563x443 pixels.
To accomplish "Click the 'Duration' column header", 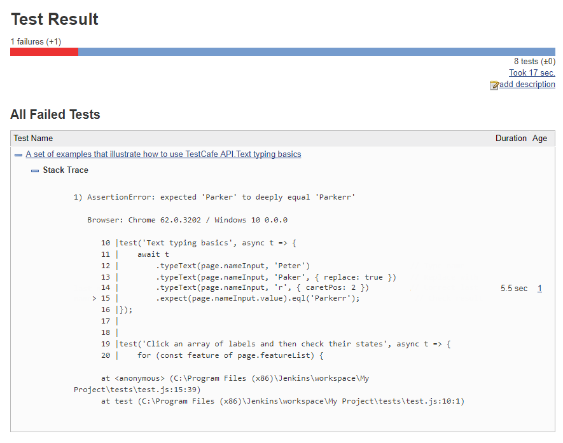I will [511, 139].
